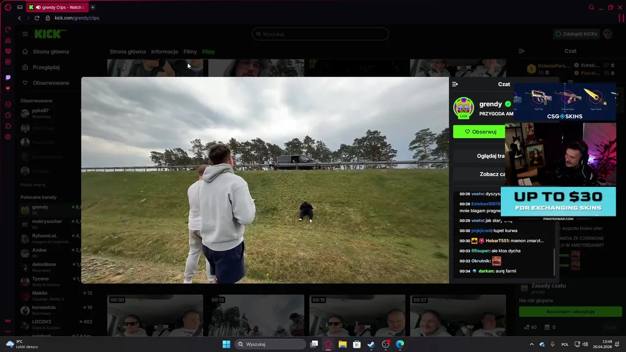Screen dimensions: 626x352
Task: Collapse the background Czat panel
Action: (x=521, y=51)
